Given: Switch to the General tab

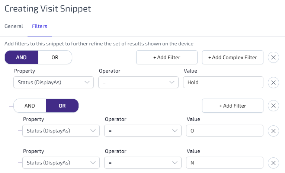Looking at the screenshot, I should click(14, 26).
